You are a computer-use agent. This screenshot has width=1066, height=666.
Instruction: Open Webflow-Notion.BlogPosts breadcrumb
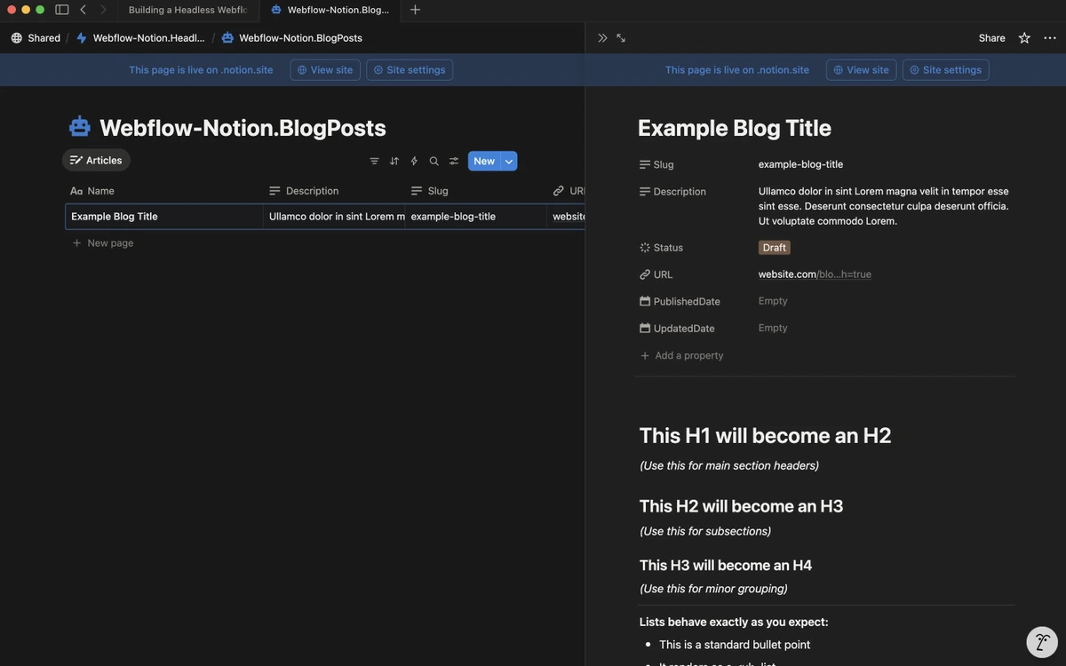292,38
